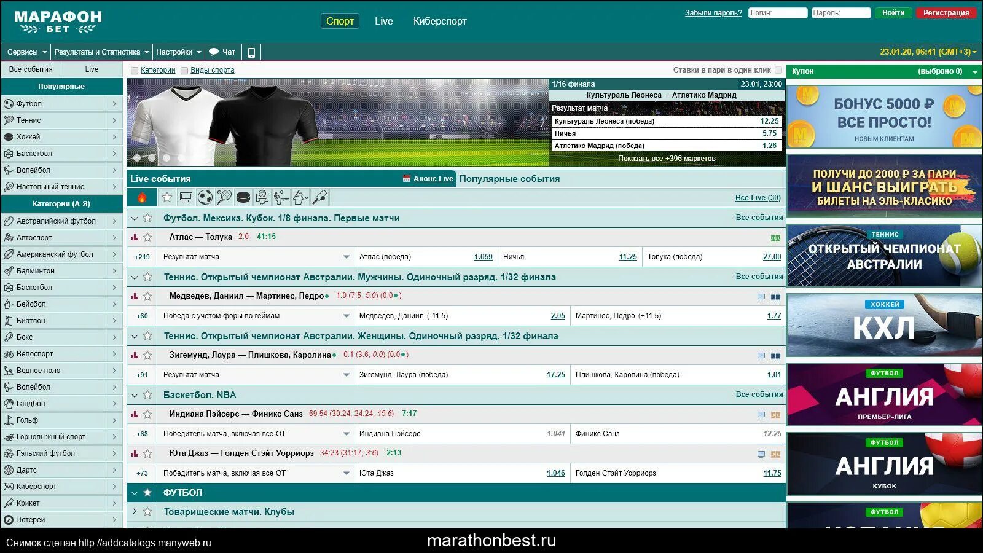Open statistics icon for Юта Джаз match
Screen dimensions: 983x553
click(135, 453)
